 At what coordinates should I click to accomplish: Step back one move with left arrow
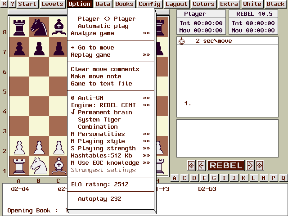coord(201,166)
